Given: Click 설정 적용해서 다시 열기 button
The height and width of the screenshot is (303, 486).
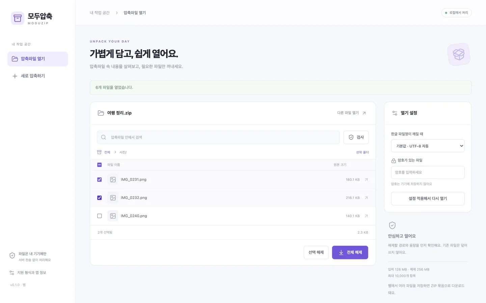Looking at the screenshot, I should pyautogui.click(x=428, y=199).
